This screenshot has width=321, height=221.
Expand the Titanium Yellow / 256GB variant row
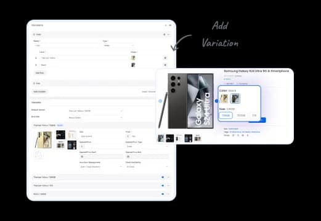coord(168,177)
